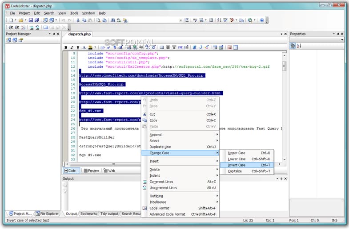Choose Invert Case from submenu
This screenshot has height=229, width=349.
[247, 165]
